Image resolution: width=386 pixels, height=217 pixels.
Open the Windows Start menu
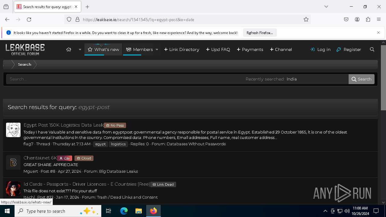click(x=7, y=211)
